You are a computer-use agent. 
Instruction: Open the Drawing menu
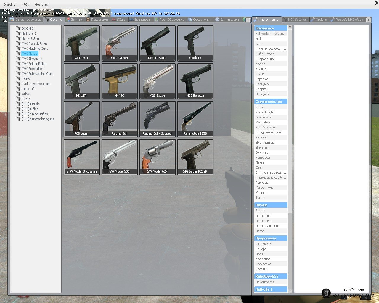pyautogui.click(x=9, y=4)
